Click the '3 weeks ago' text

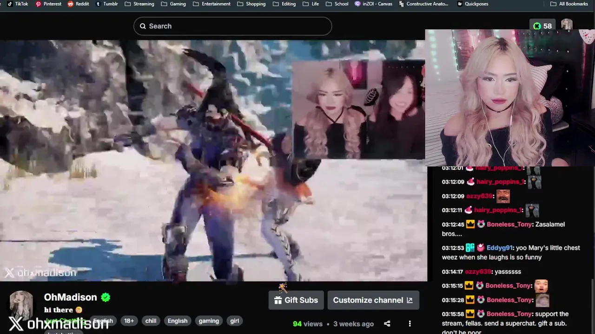click(353, 324)
